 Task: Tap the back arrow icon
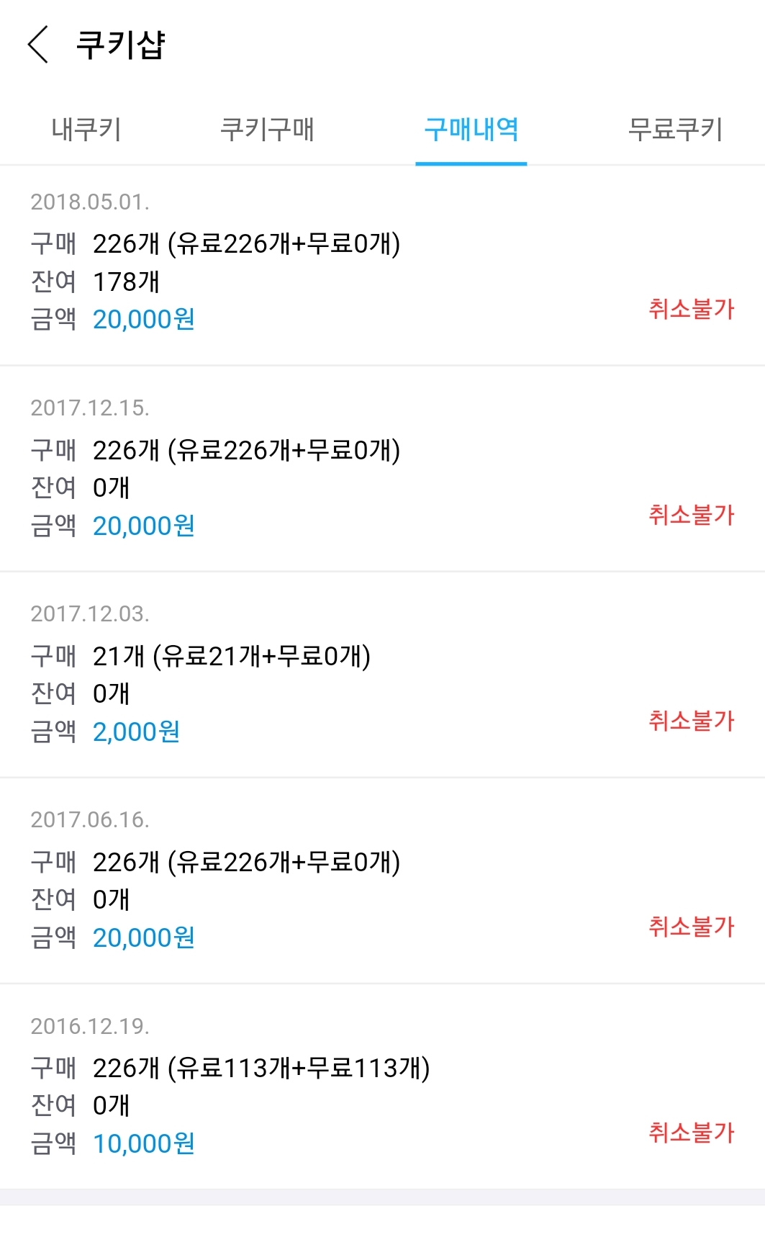38,45
